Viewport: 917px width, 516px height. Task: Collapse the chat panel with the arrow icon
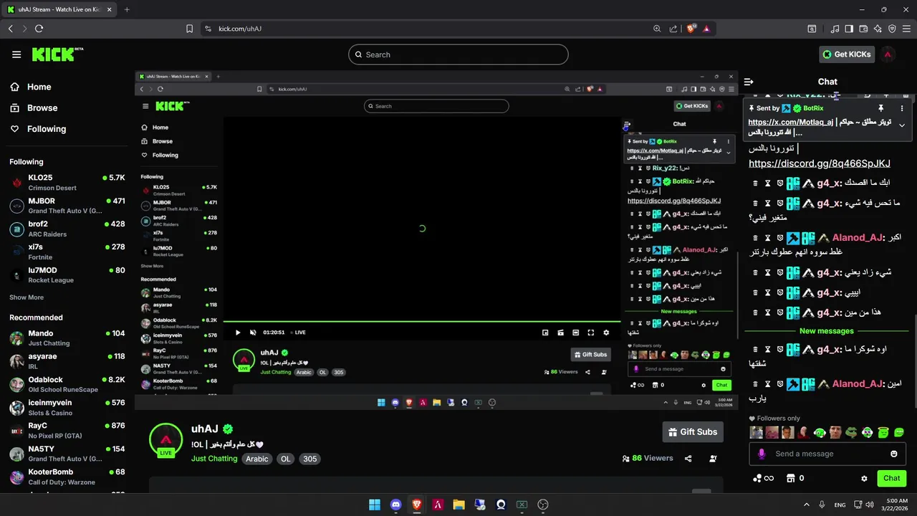(749, 82)
